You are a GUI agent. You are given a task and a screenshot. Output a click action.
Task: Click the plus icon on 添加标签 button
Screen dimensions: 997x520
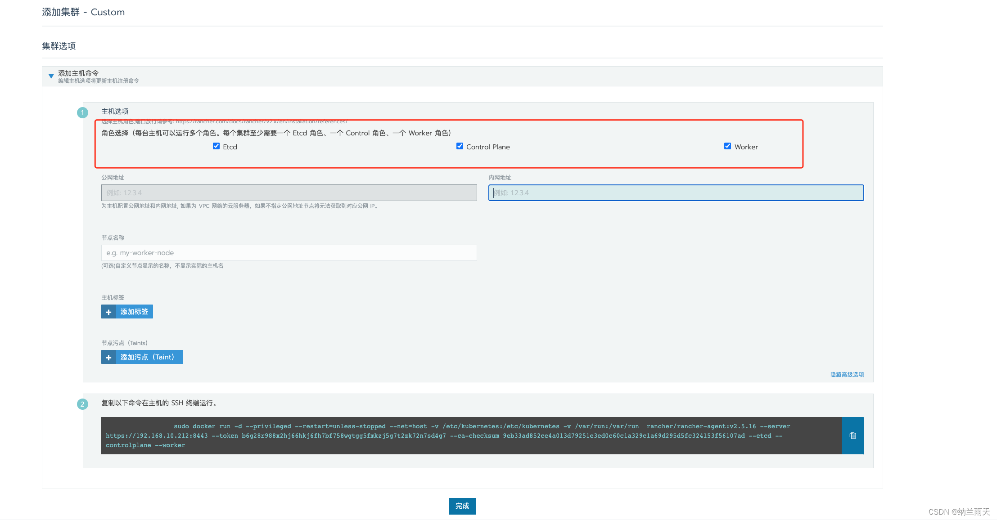(x=108, y=312)
